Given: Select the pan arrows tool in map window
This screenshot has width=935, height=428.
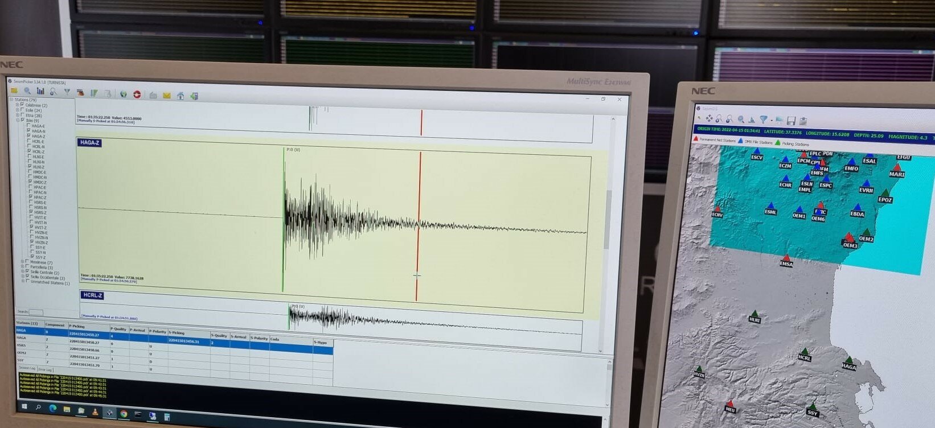Looking at the screenshot, I should coord(709,118).
